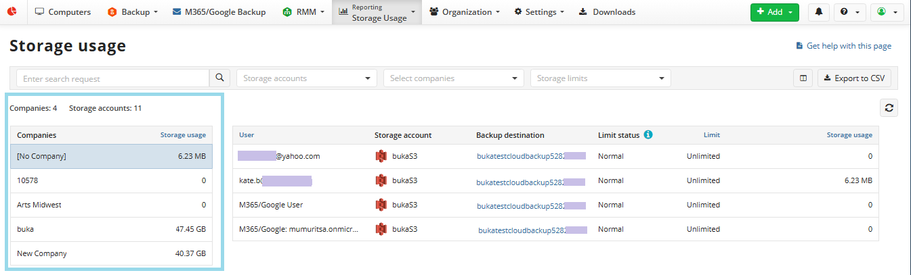Open the help question mark menu
Image resolution: width=911 pixels, height=275 pixels.
coord(847,12)
